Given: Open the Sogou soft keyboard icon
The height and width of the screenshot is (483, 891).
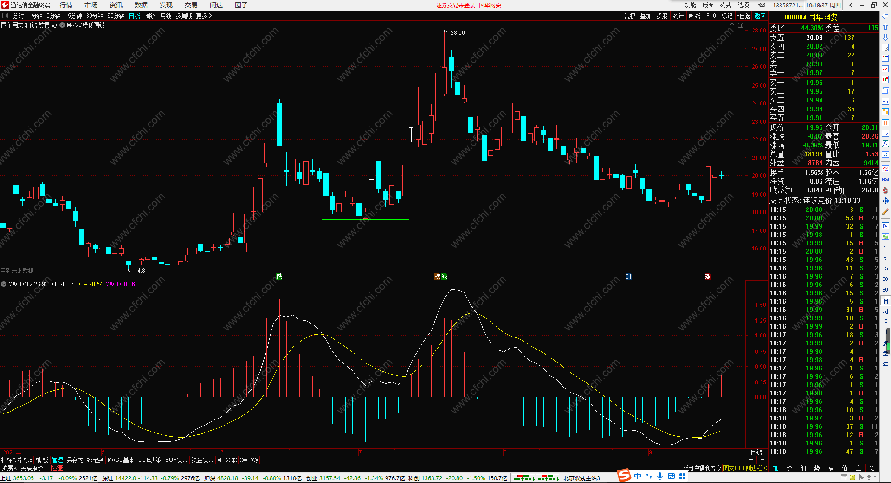Looking at the screenshot, I should tap(671, 476).
